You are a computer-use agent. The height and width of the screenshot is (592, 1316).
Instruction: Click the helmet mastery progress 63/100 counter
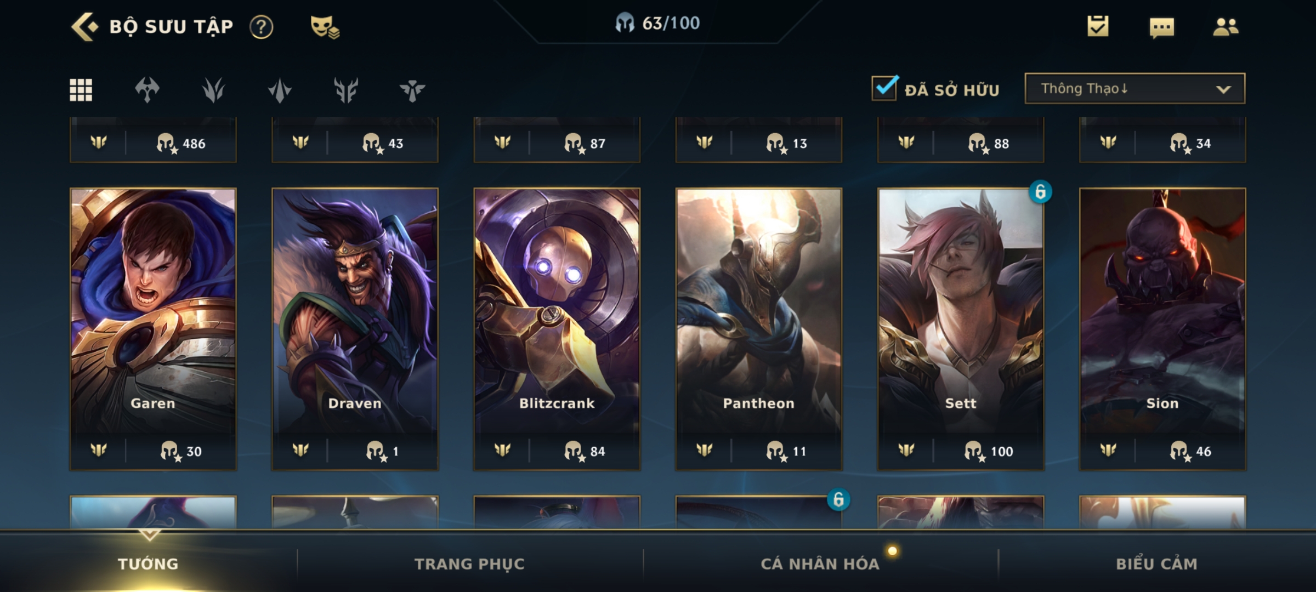point(657,23)
